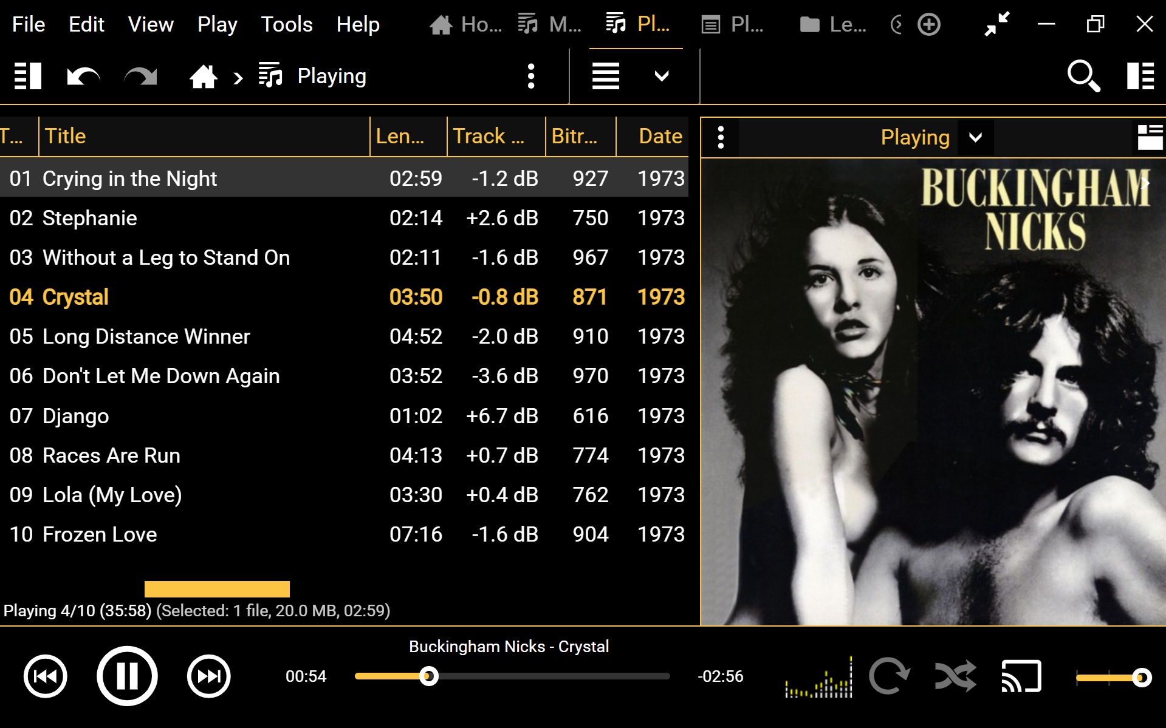Sort by the Title column header
The height and width of the screenshot is (728, 1166).
click(204, 136)
